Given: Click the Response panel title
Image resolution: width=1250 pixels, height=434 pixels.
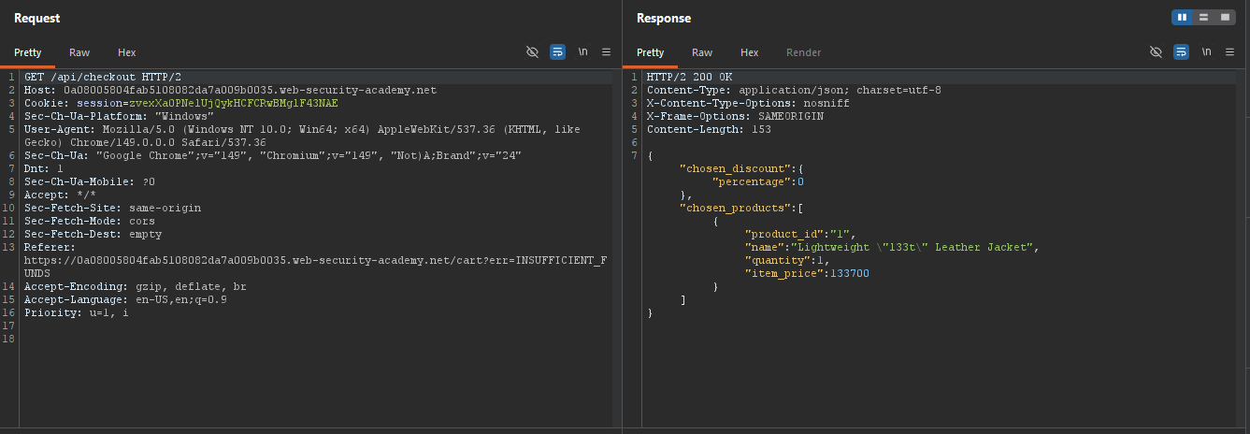Looking at the screenshot, I should (664, 18).
